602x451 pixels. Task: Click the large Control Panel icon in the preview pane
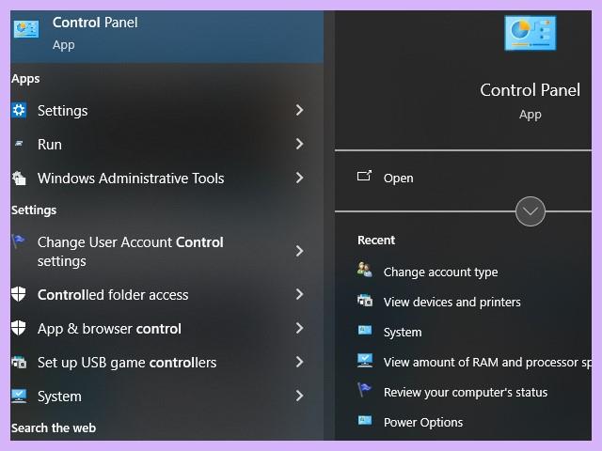pyautogui.click(x=530, y=33)
